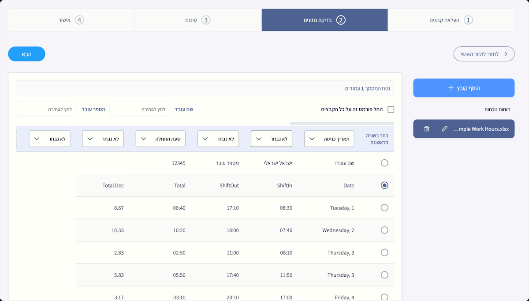Toggle apply format to all files checkbox
The height and width of the screenshot is (301, 529).
391,109
